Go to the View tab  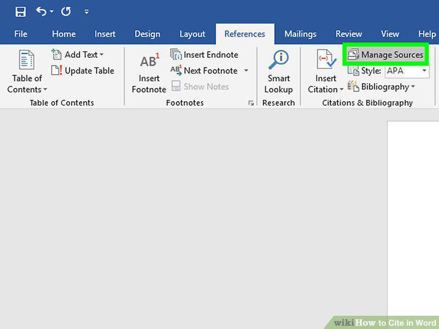pos(390,34)
